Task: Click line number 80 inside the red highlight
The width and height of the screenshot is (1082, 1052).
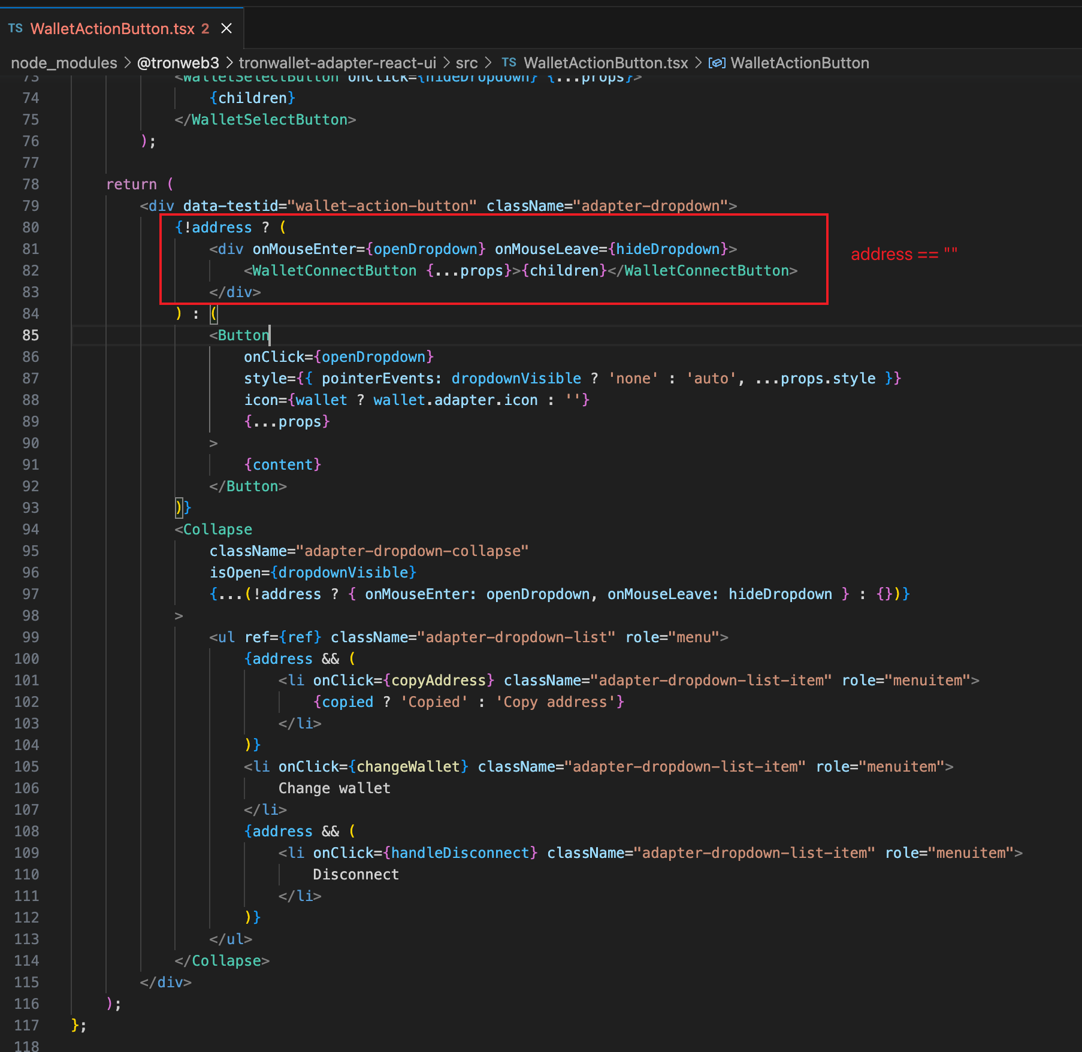Action: 31,227
